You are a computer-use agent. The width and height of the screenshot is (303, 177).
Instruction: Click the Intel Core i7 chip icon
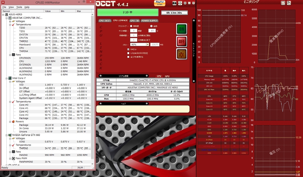point(10,78)
